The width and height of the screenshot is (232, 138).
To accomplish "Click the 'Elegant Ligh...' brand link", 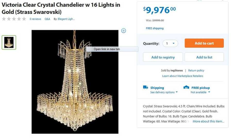I will [66, 19].
